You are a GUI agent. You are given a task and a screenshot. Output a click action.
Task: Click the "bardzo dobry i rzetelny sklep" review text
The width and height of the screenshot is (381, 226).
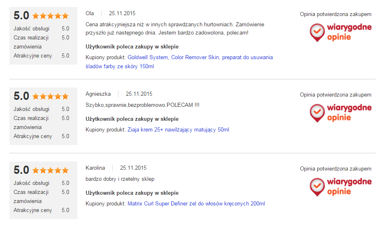point(120,179)
